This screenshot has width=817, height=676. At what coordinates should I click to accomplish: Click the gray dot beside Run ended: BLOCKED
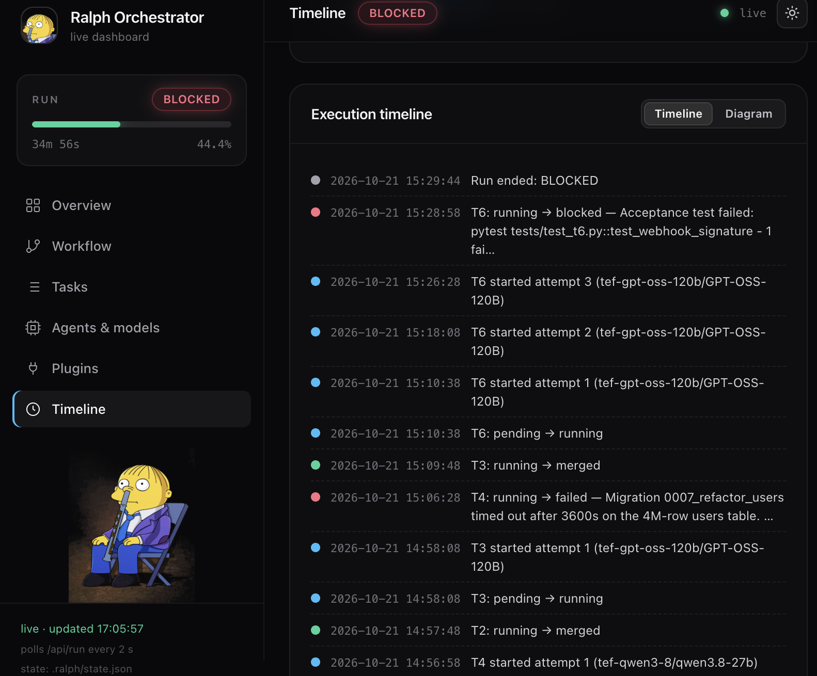point(316,180)
